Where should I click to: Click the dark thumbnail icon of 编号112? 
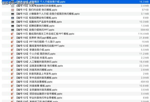(x=13, y=14)
